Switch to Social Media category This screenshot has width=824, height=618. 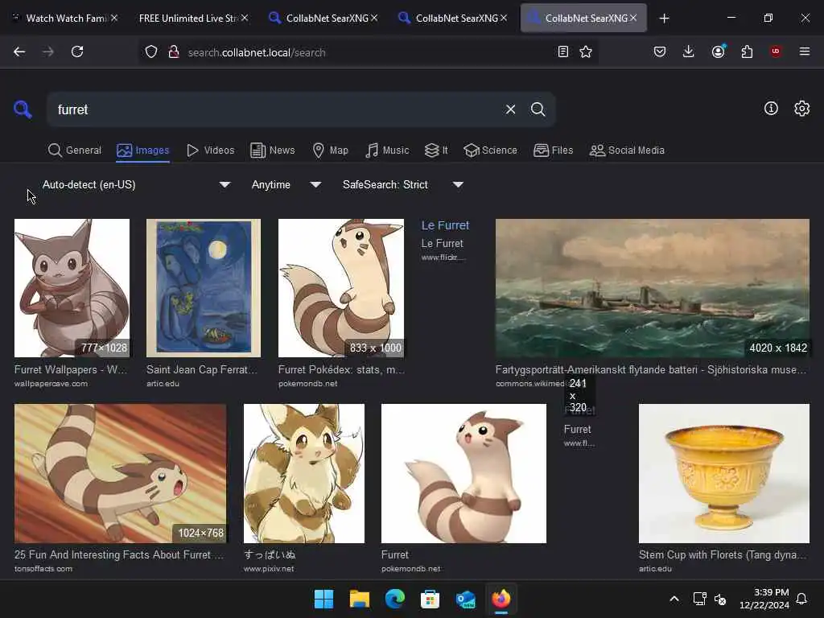click(627, 150)
